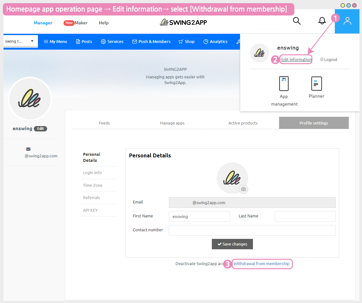Viewport: 362px width, 303px height.
Task: Click the user profile icon
Action: [x=347, y=21]
